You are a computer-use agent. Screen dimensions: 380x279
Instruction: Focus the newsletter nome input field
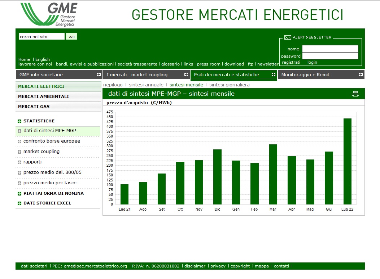coord(330,49)
